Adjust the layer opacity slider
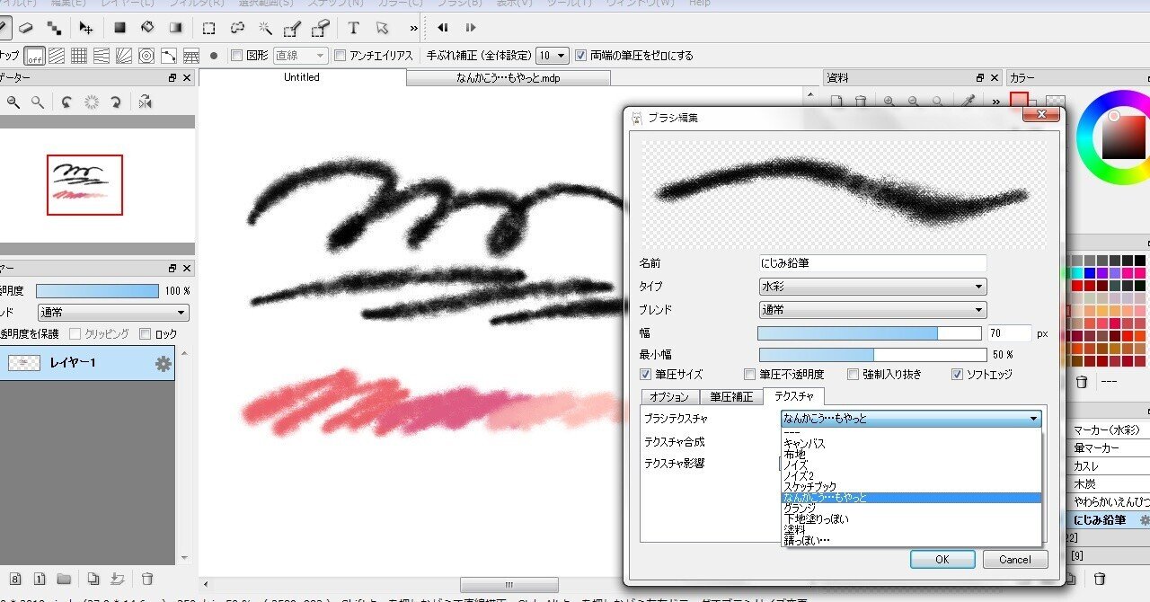The width and height of the screenshot is (1150, 602). coord(97,291)
